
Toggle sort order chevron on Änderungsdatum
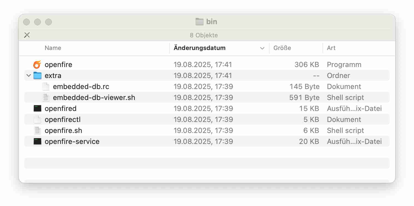[x=262, y=48]
